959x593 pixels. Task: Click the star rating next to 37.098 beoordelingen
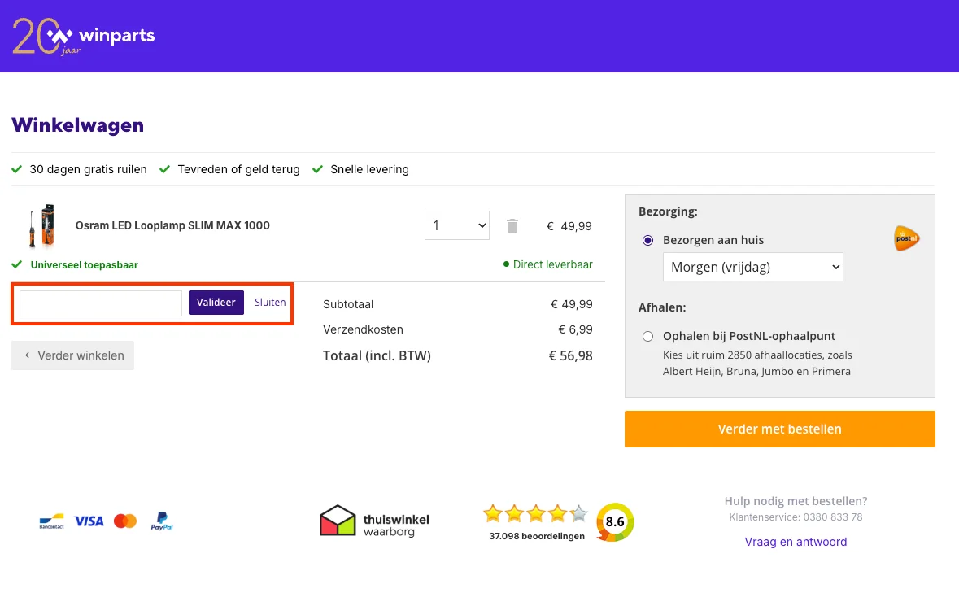click(535, 513)
